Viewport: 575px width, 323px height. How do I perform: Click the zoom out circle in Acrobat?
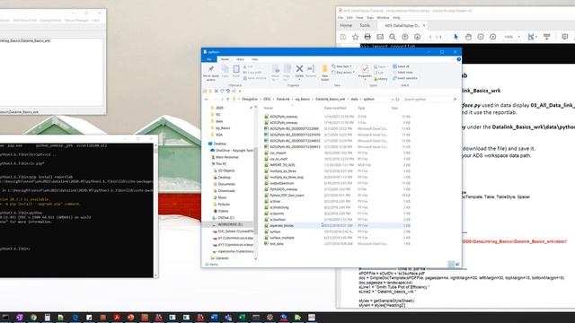pyautogui.click(x=481, y=37)
